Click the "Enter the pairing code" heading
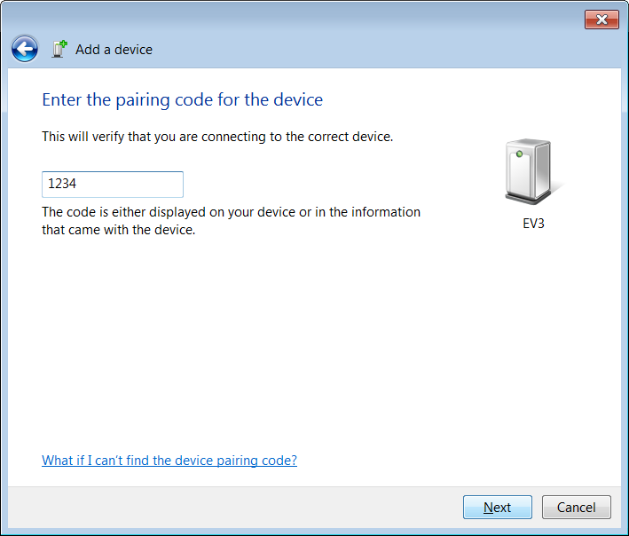This screenshot has width=629, height=536. (x=183, y=99)
